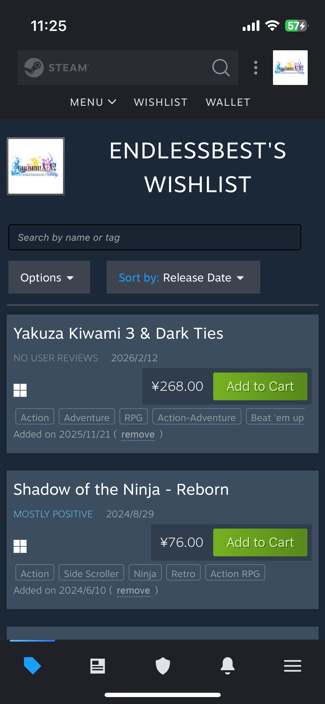Go to the WISHLIST tab

[161, 102]
